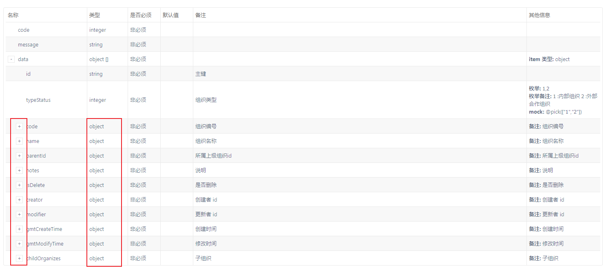Expand the parentId field row
The width and height of the screenshot is (606, 270).
19,156
